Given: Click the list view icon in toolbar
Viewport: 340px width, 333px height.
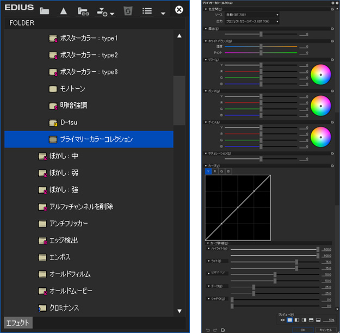Looking at the screenshot, I should coord(147,10).
